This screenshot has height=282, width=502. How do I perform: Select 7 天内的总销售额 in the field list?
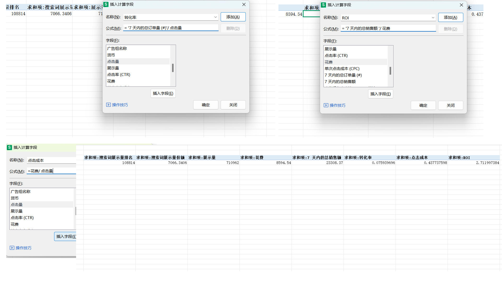click(340, 82)
